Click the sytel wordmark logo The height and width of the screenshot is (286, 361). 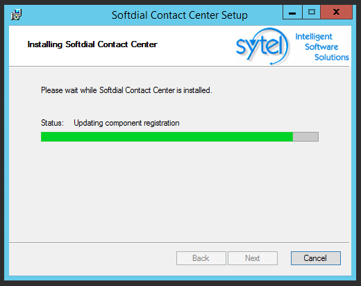click(262, 47)
